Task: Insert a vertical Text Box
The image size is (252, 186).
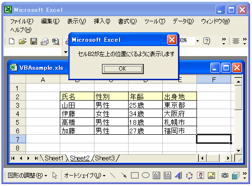Action: coord(167,176)
